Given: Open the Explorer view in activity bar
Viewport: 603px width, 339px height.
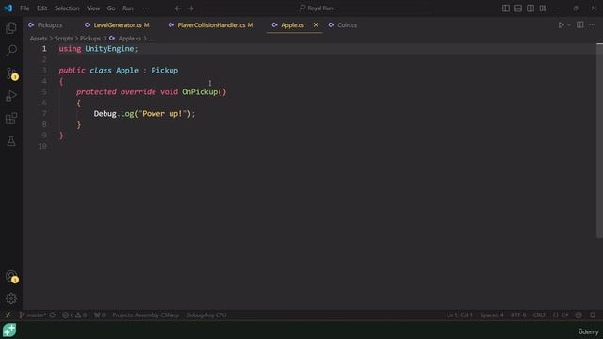Looking at the screenshot, I should (x=11, y=28).
